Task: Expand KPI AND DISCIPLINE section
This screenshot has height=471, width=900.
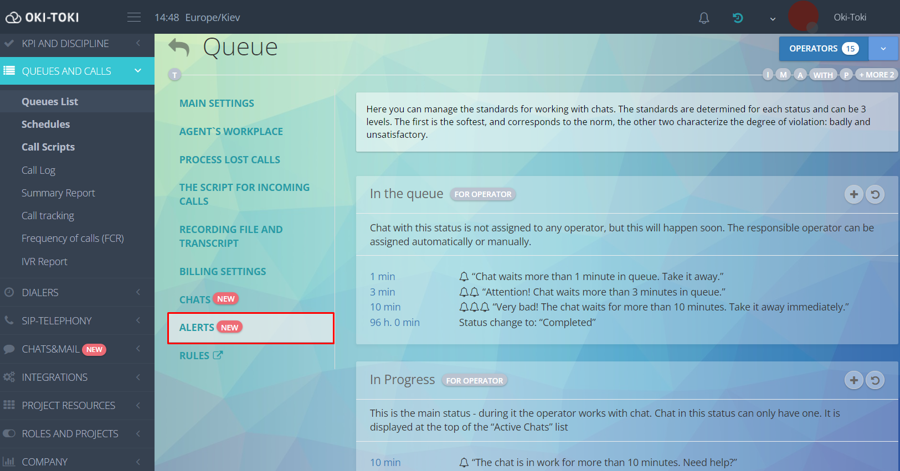Action: coord(77,43)
